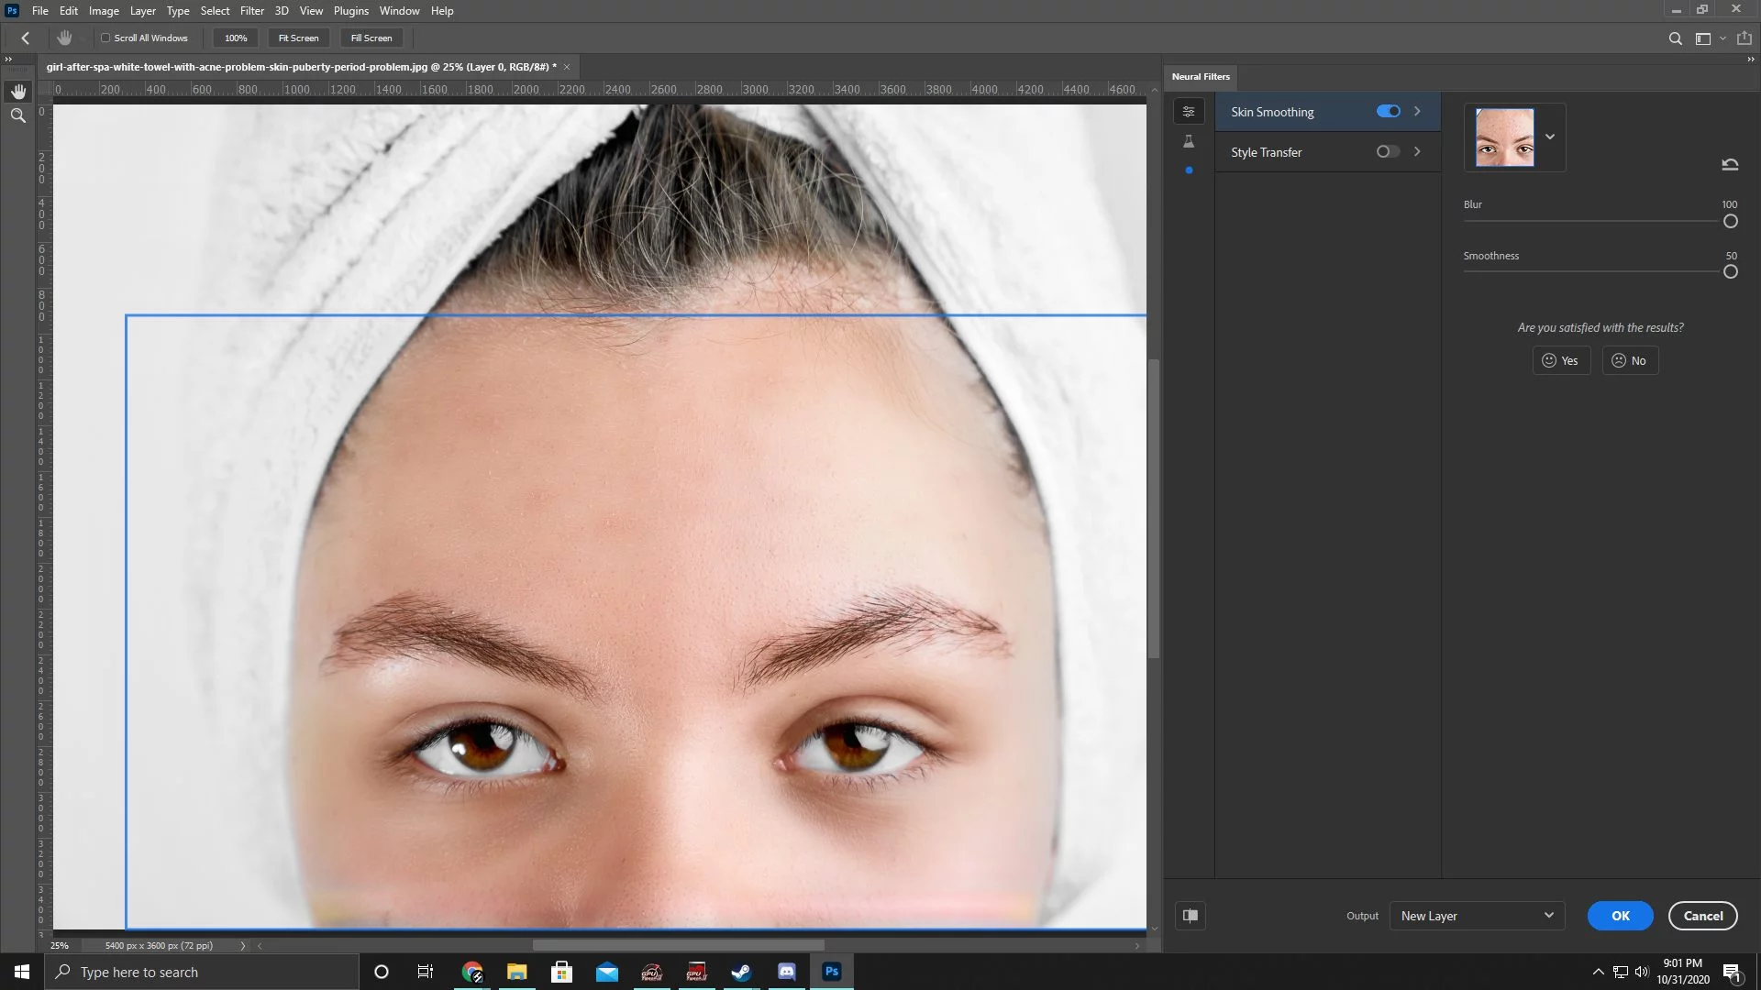Click OK to apply neural filter

tap(1620, 916)
